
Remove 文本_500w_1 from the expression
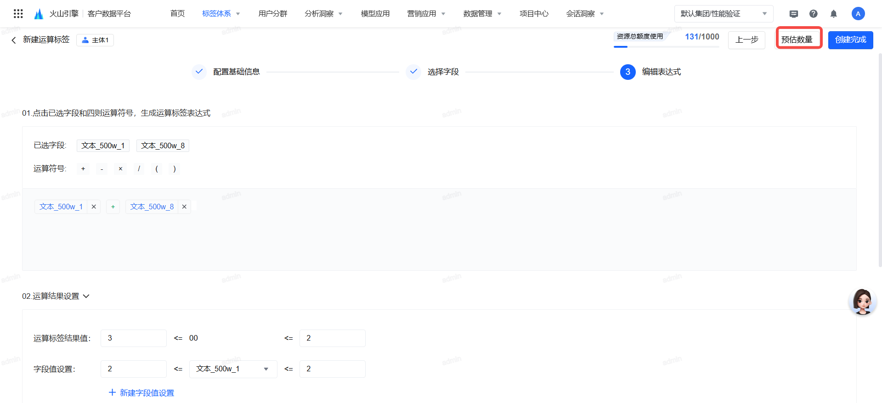coord(94,207)
